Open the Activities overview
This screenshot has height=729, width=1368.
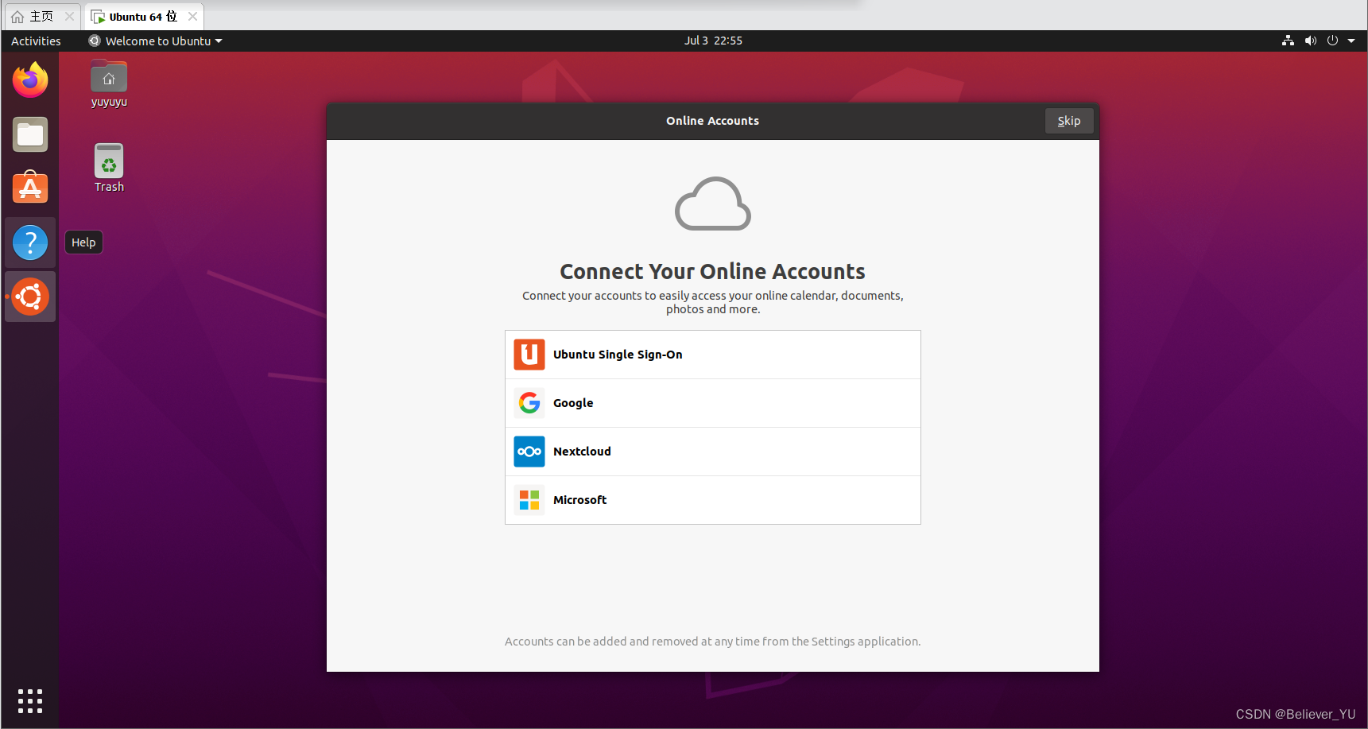pos(36,41)
